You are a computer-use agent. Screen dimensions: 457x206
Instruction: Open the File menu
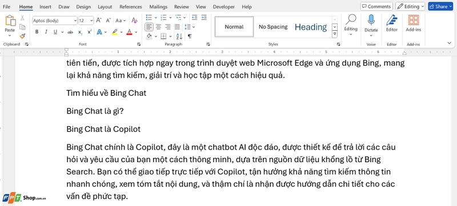[x=6, y=6]
